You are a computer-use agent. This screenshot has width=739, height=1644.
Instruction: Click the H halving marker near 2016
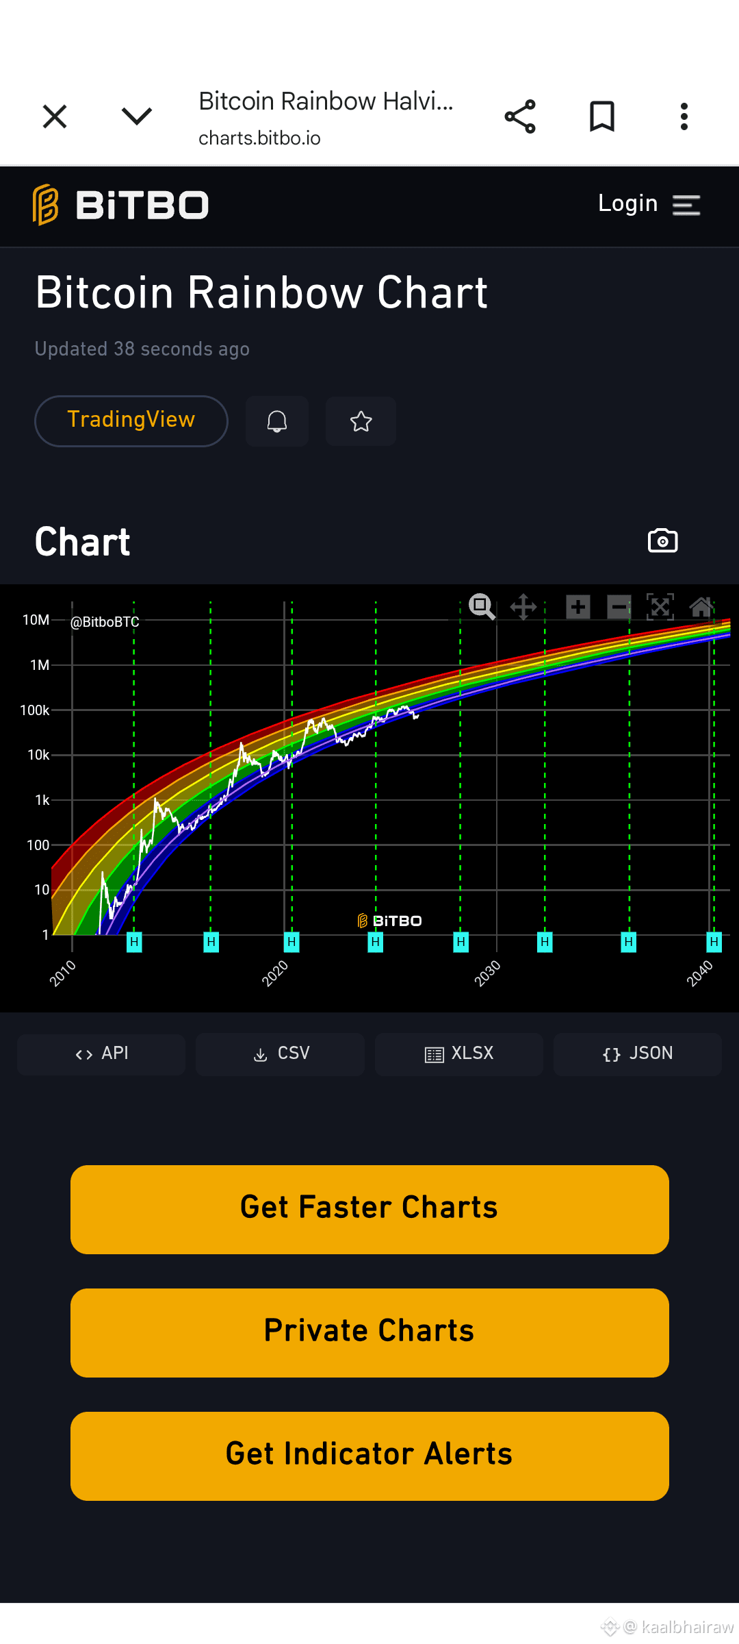(x=211, y=943)
